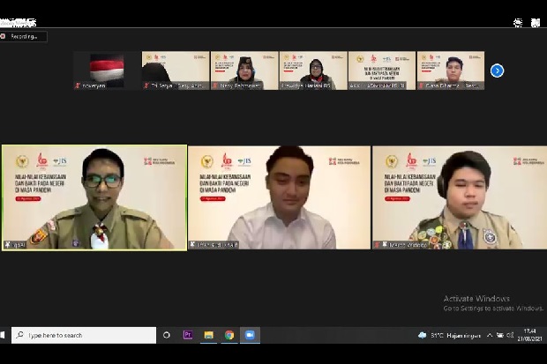Expand hidden system tray icons chevron
Viewport: 547px width, 364px height.
pyautogui.click(x=490, y=336)
